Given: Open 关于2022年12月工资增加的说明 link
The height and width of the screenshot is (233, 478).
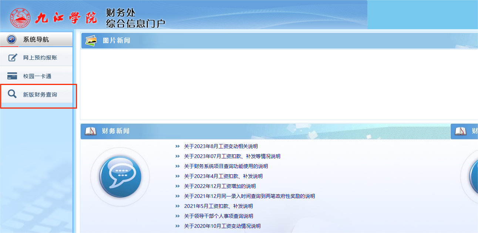Looking at the screenshot, I should 220,186.
